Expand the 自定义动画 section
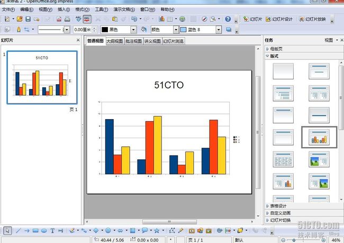The height and width of the screenshot is (243, 344). (x=304, y=213)
